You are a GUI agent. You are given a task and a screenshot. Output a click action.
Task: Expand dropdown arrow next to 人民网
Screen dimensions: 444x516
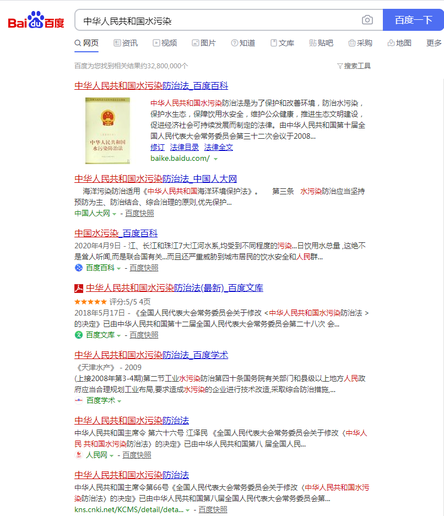click(x=112, y=456)
